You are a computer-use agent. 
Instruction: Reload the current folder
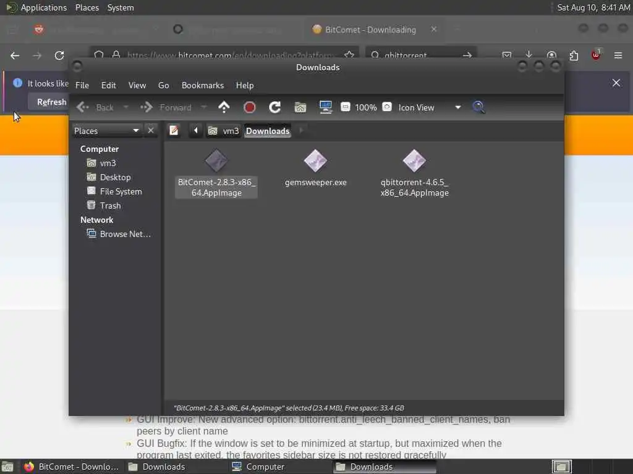click(275, 107)
